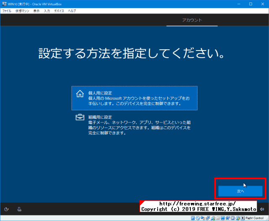Click the audio status icon in VirtualBox
This screenshot has height=221, width=269.
pyautogui.click(x=203, y=218)
